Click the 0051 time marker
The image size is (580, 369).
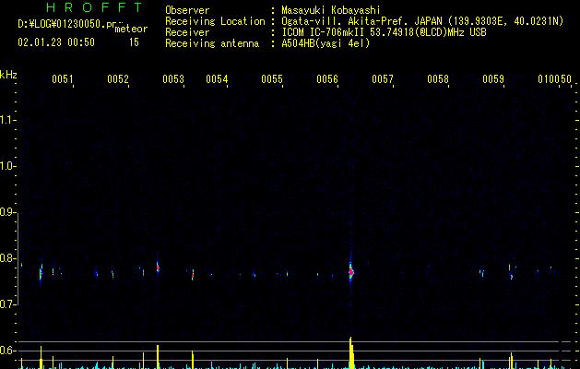click(x=62, y=79)
